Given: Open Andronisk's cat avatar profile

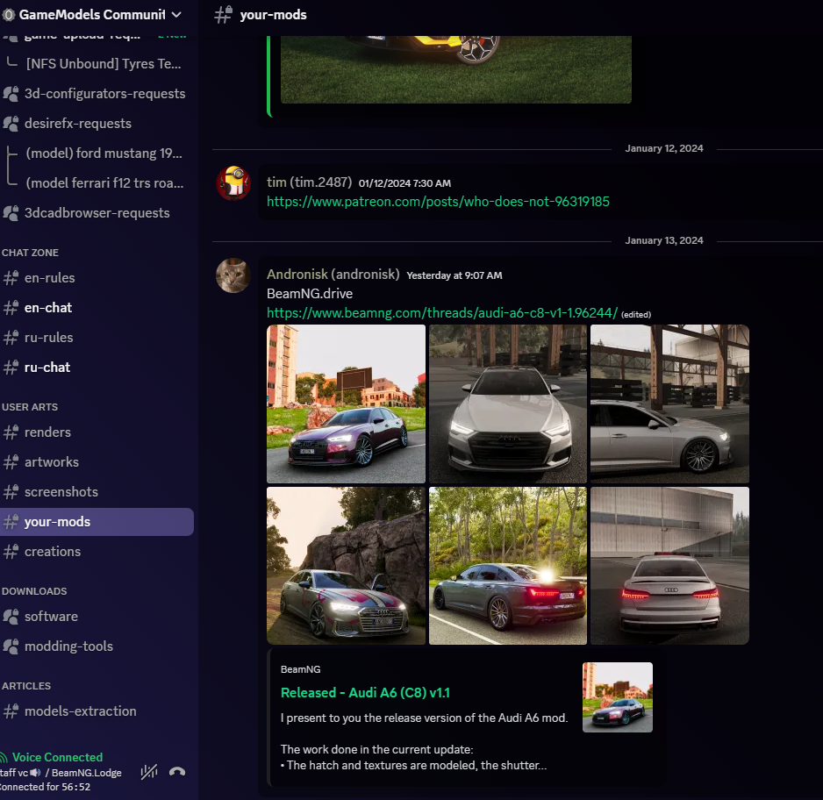Looking at the screenshot, I should coord(233,275).
